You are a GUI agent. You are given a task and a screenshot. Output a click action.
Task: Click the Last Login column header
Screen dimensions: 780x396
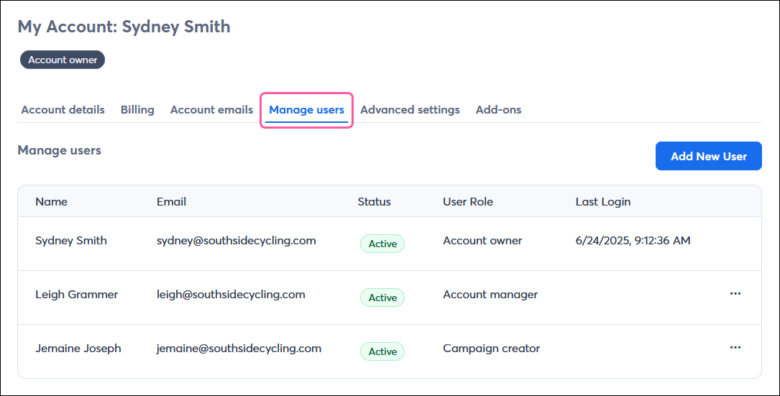coord(603,202)
